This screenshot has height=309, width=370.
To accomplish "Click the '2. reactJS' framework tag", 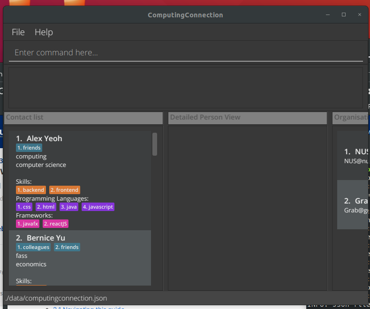I will (55, 224).
